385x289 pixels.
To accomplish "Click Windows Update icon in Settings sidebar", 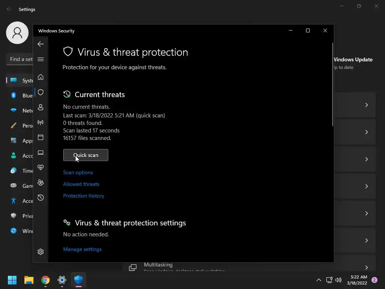I will point(14,231).
